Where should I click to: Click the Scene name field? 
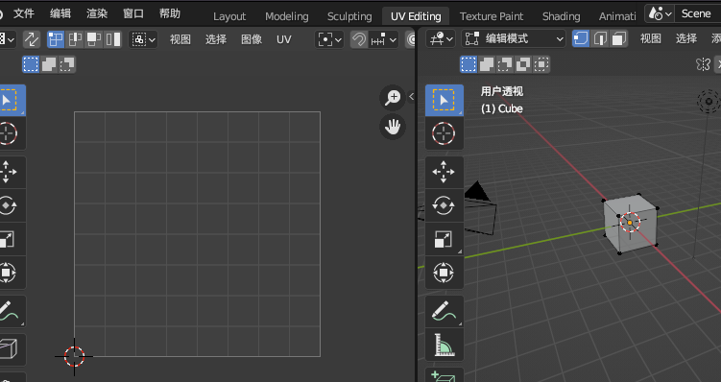[x=697, y=13]
